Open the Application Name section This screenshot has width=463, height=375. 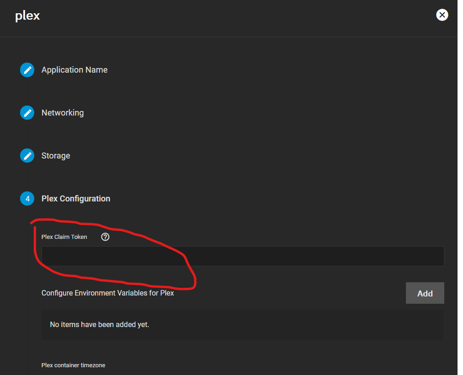(x=74, y=70)
